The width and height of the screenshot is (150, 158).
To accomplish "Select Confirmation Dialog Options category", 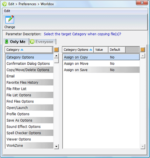I will pos(29,63).
